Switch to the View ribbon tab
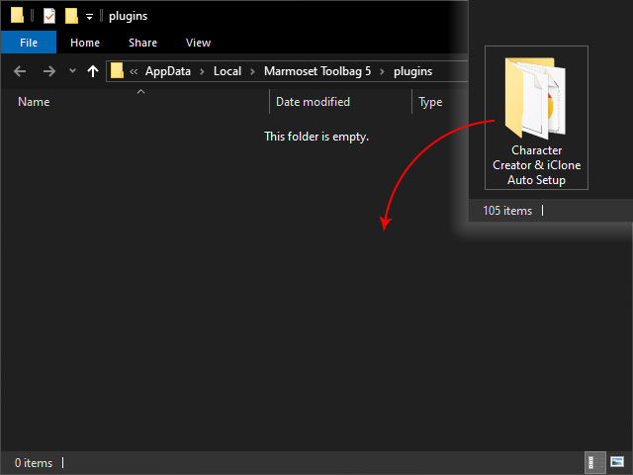The width and height of the screenshot is (633, 475). pyautogui.click(x=198, y=43)
